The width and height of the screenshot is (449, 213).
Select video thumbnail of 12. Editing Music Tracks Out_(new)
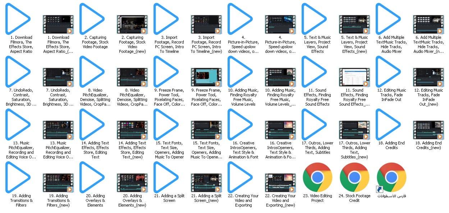tap(428, 77)
